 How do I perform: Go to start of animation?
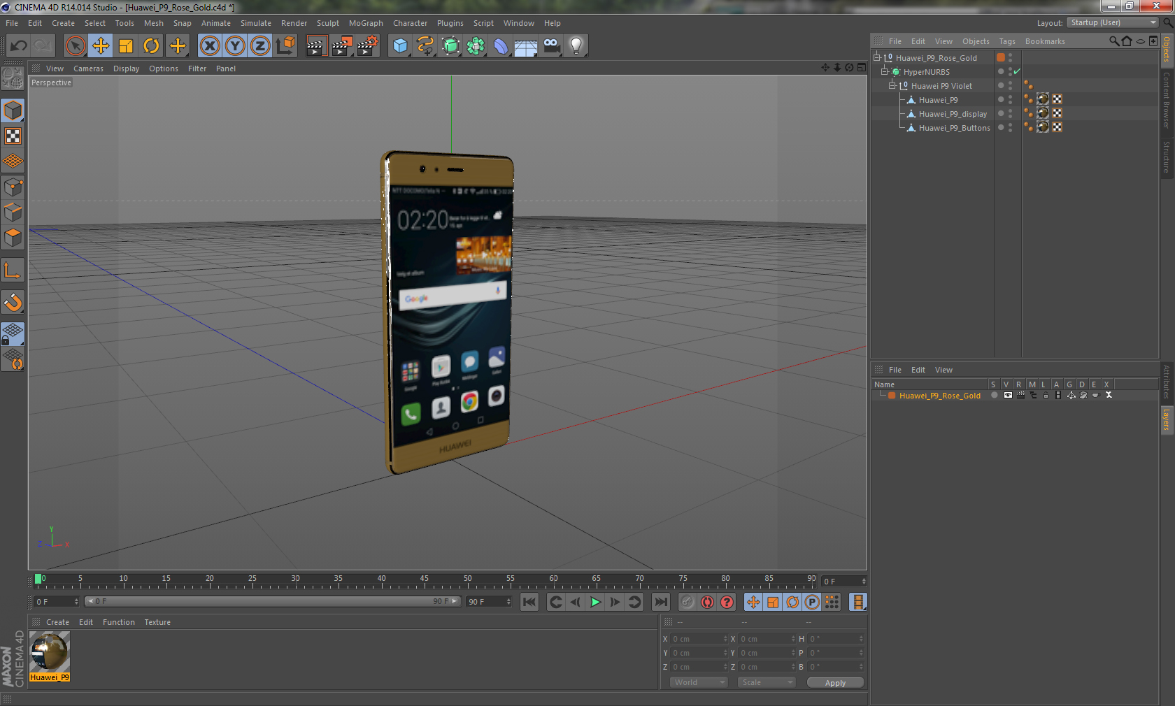[x=529, y=602]
